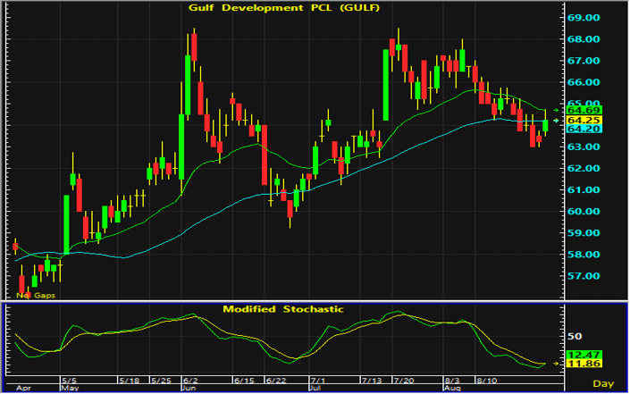Click the 50 level stochastic label
This screenshot has width=630, height=394.
[x=575, y=337]
